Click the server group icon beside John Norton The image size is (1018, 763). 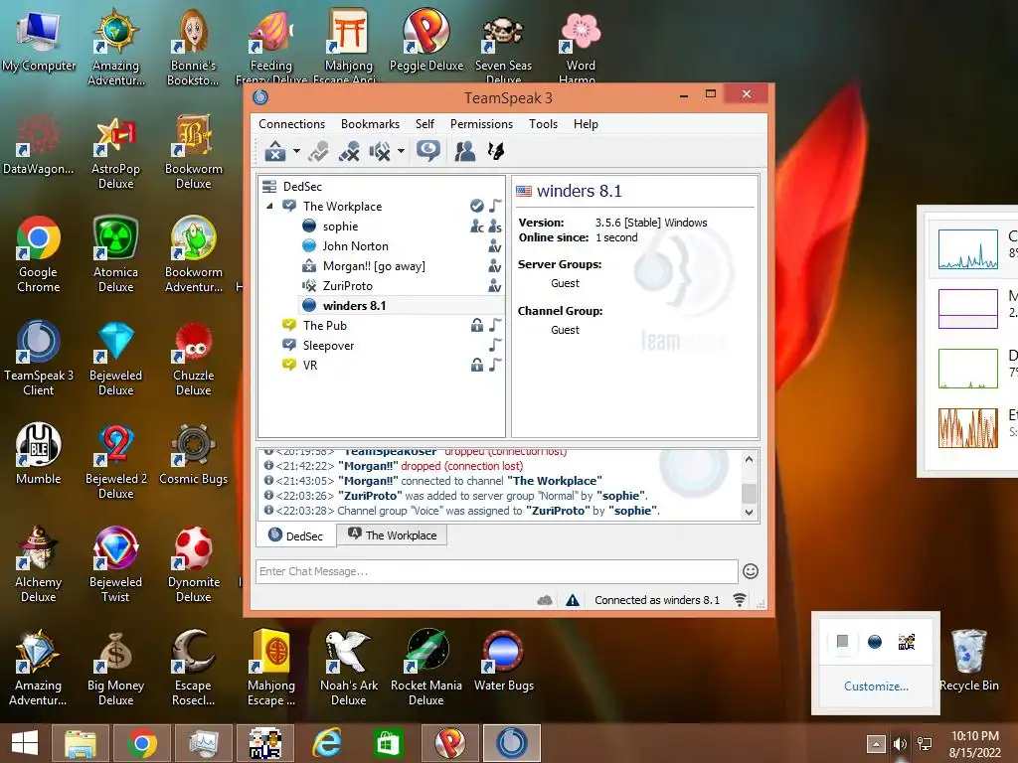495,246
